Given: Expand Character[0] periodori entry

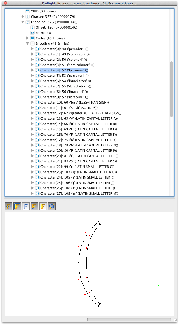Looking at the screenshot, I should pyautogui.click(x=32, y=49).
